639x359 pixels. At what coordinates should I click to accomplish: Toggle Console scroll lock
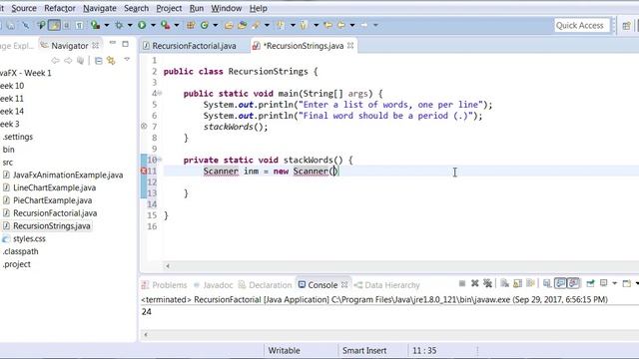click(517, 283)
